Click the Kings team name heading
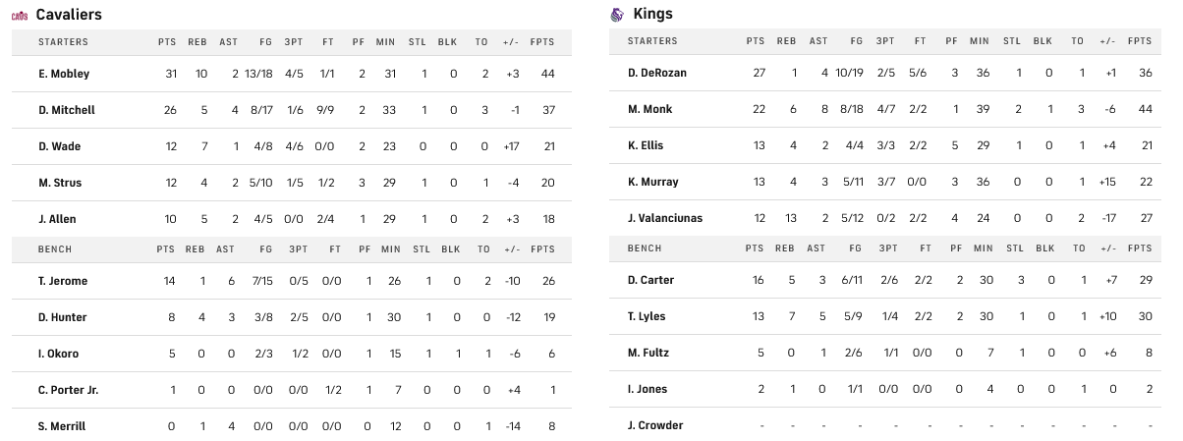Screen dimensions: 1183x441 click(653, 15)
